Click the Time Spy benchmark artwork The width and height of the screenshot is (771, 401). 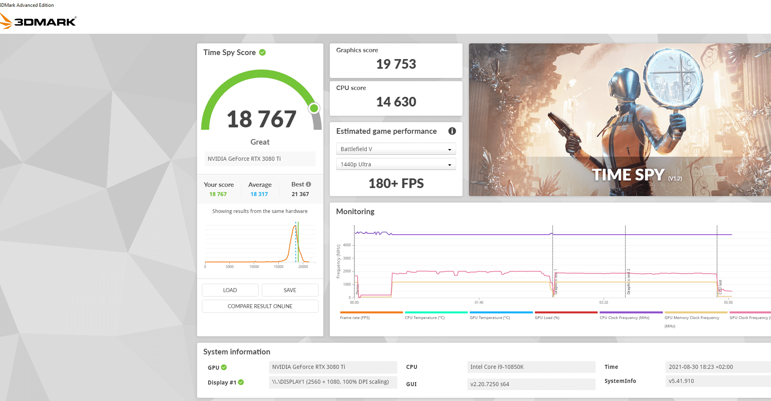coord(620,120)
